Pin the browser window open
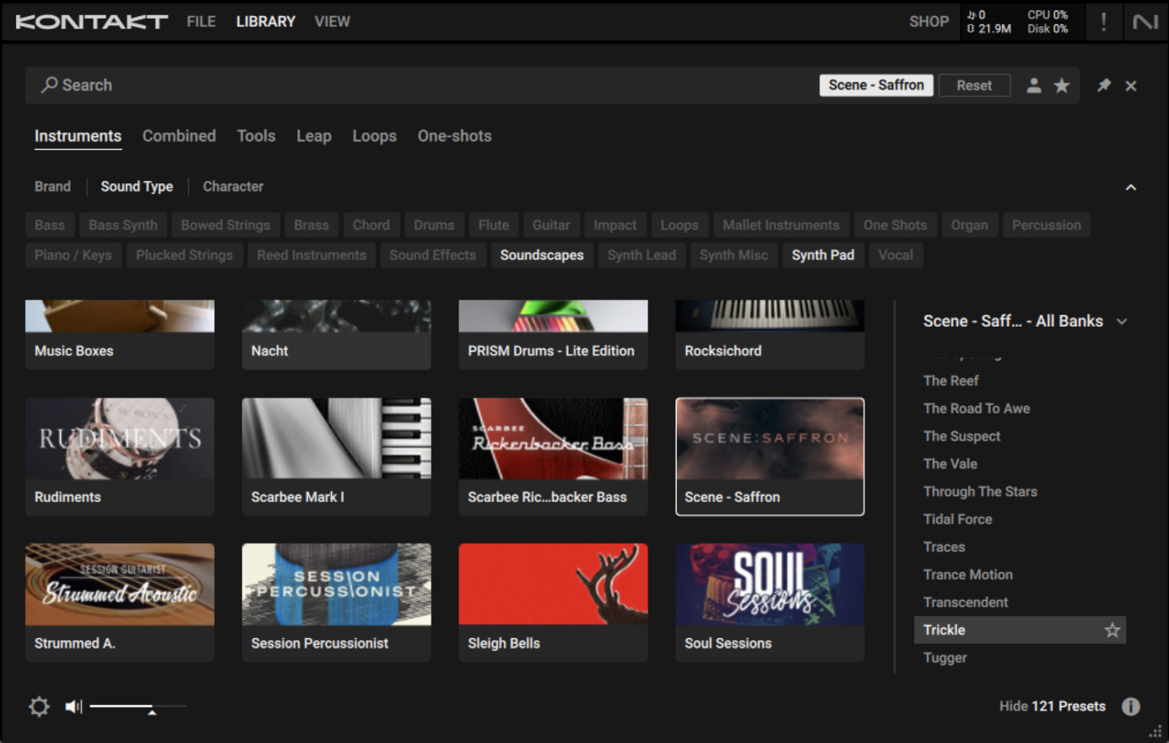 pyautogui.click(x=1103, y=85)
